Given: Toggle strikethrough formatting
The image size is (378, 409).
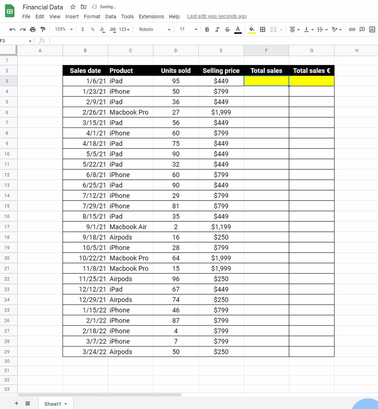Looking at the screenshot, I should (x=227, y=29).
